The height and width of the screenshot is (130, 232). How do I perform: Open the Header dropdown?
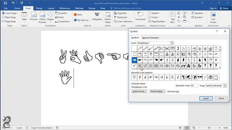pyautogui.click(x=154, y=13)
